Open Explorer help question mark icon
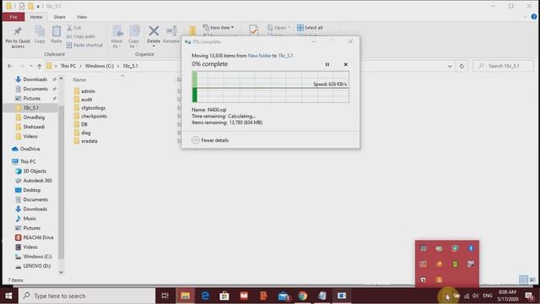Viewport: 540px width, 304px height. pyautogui.click(x=534, y=17)
